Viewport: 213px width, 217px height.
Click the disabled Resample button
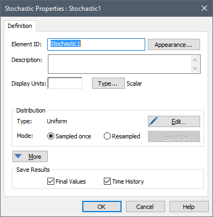[x=174, y=137]
